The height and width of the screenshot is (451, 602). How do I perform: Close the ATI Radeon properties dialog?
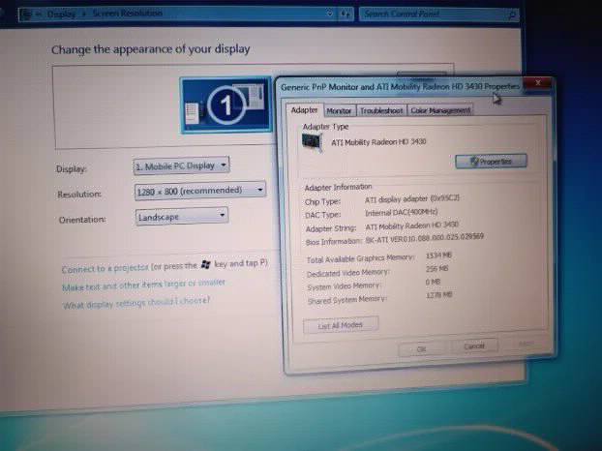(537, 83)
